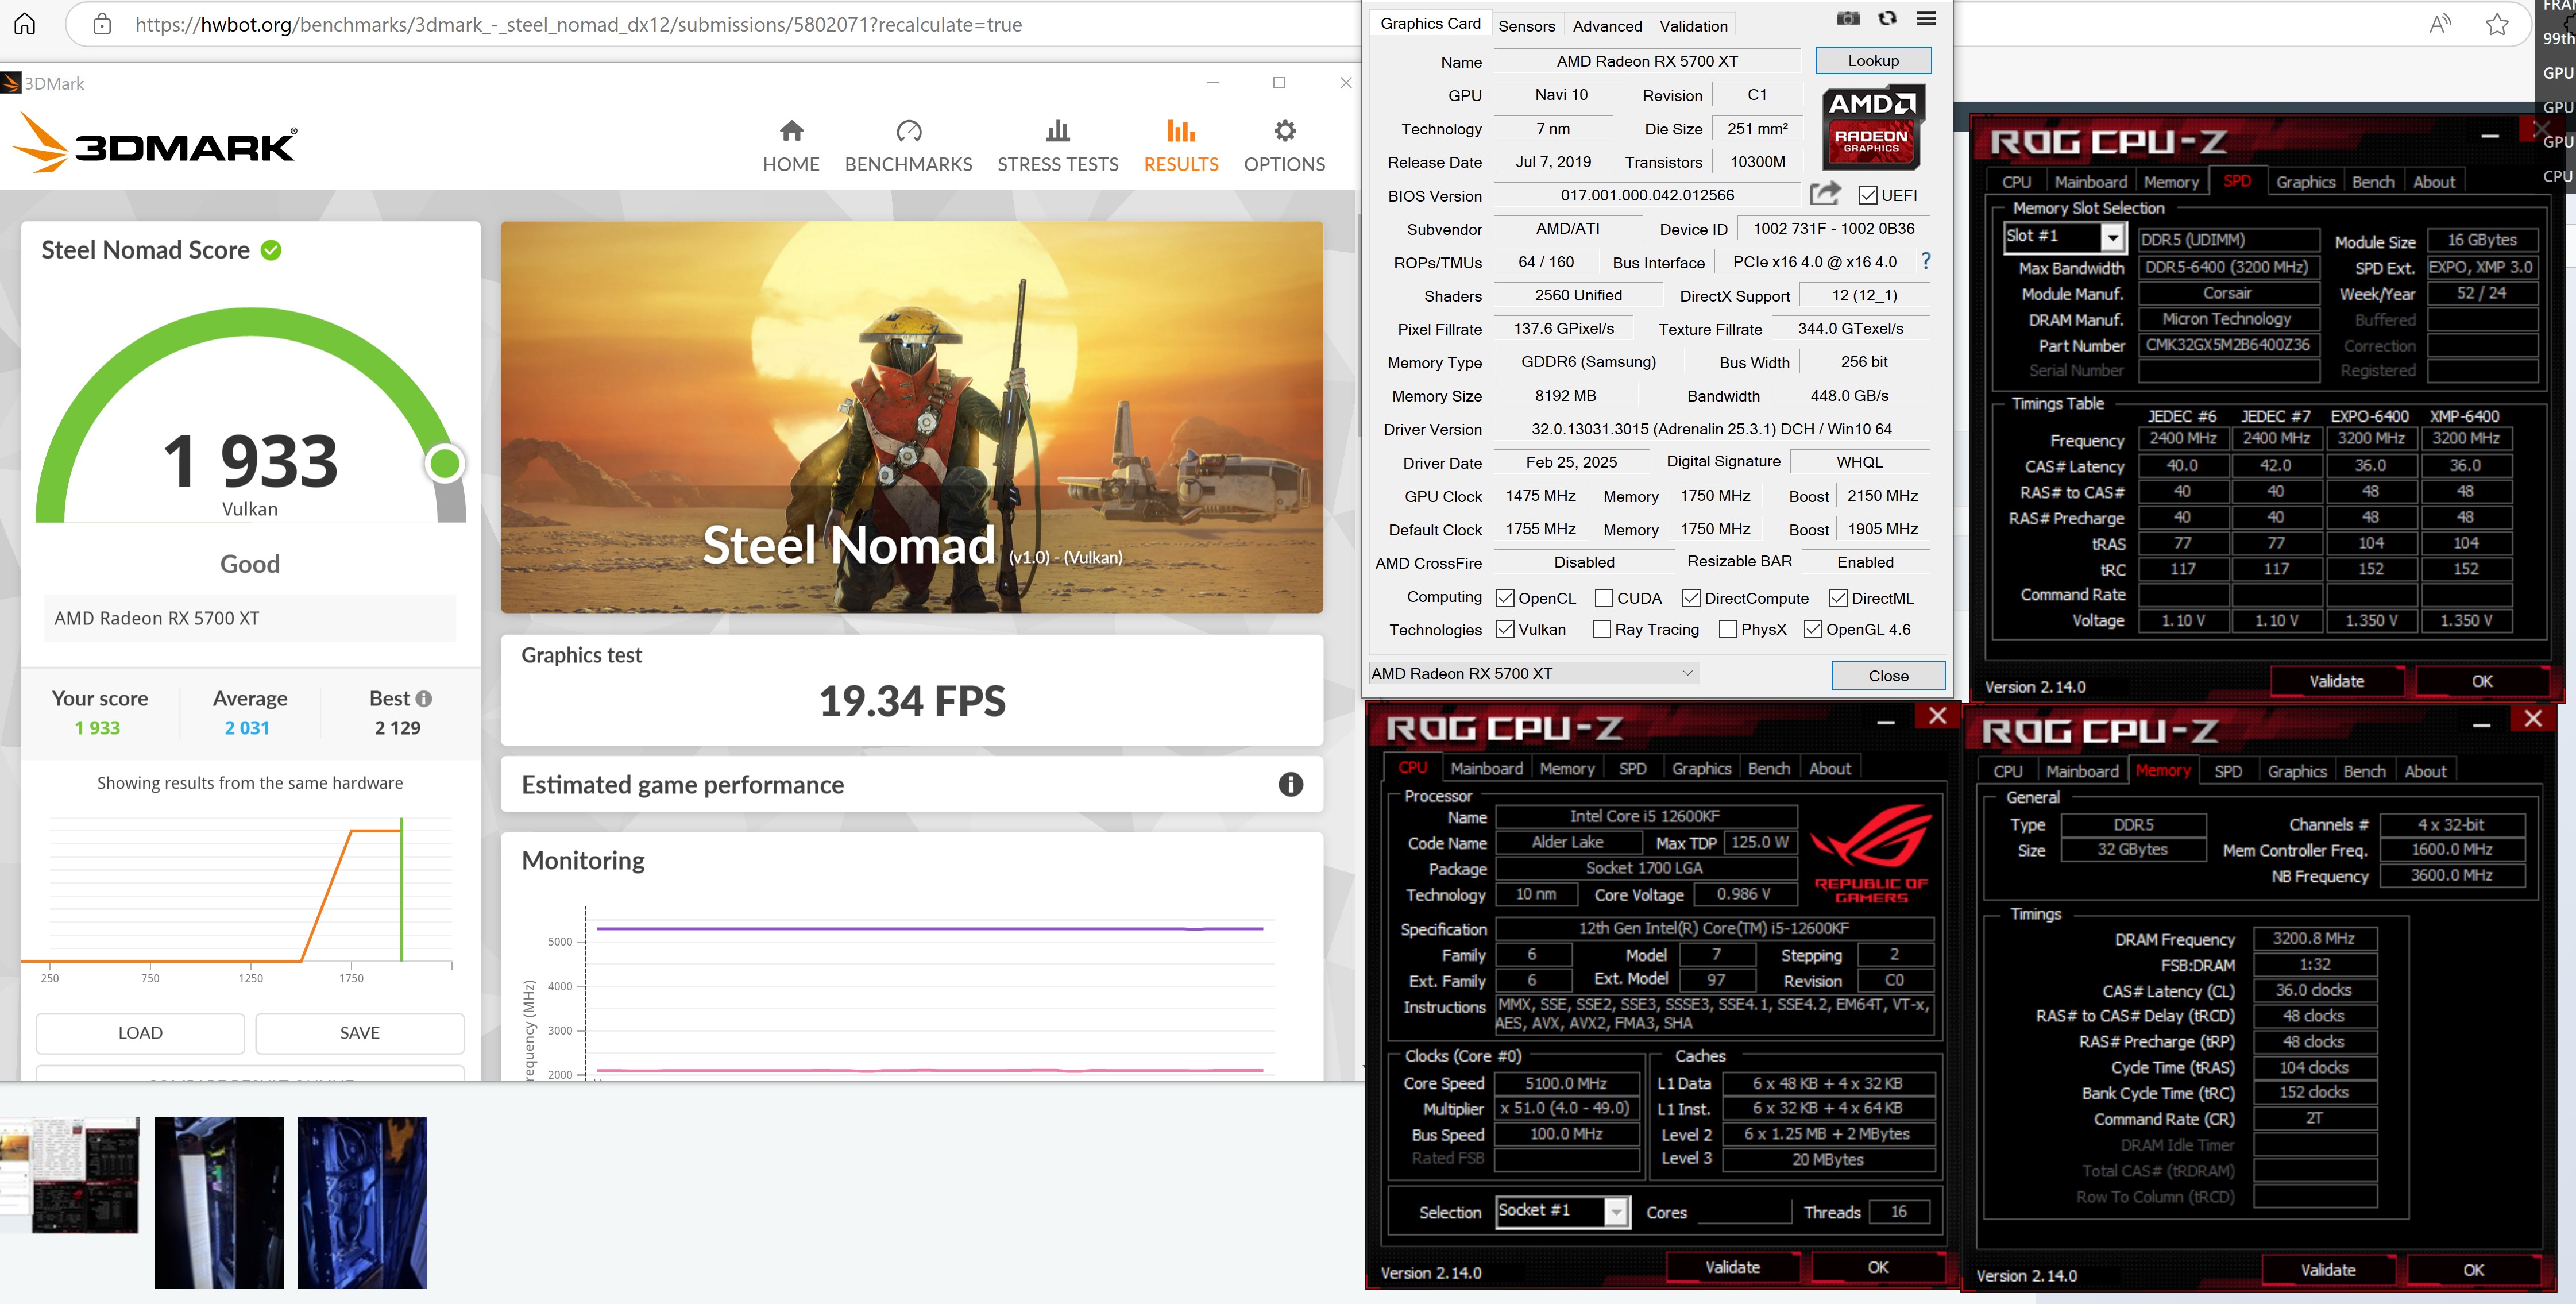Click the read aloud icon in browser
This screenshot has width=2576, height=1304.
pyautogui.click(x=2440, y=24)
